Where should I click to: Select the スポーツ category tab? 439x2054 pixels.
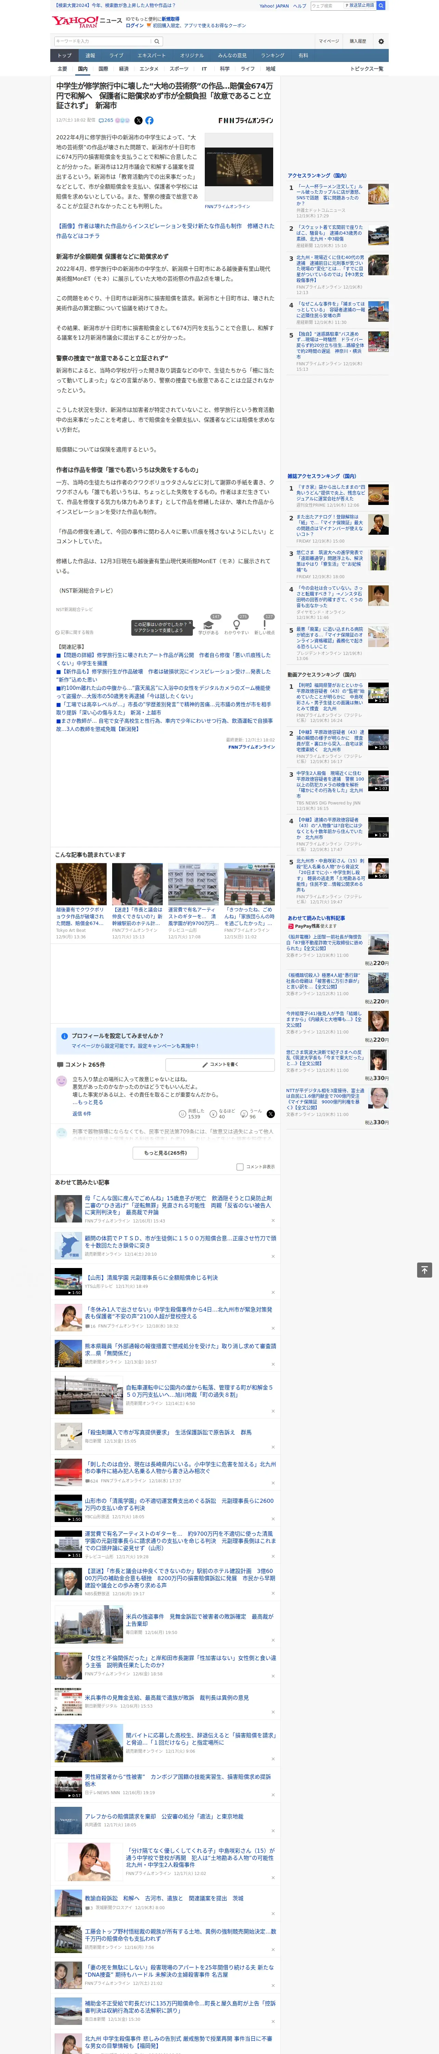click(179, 68)
